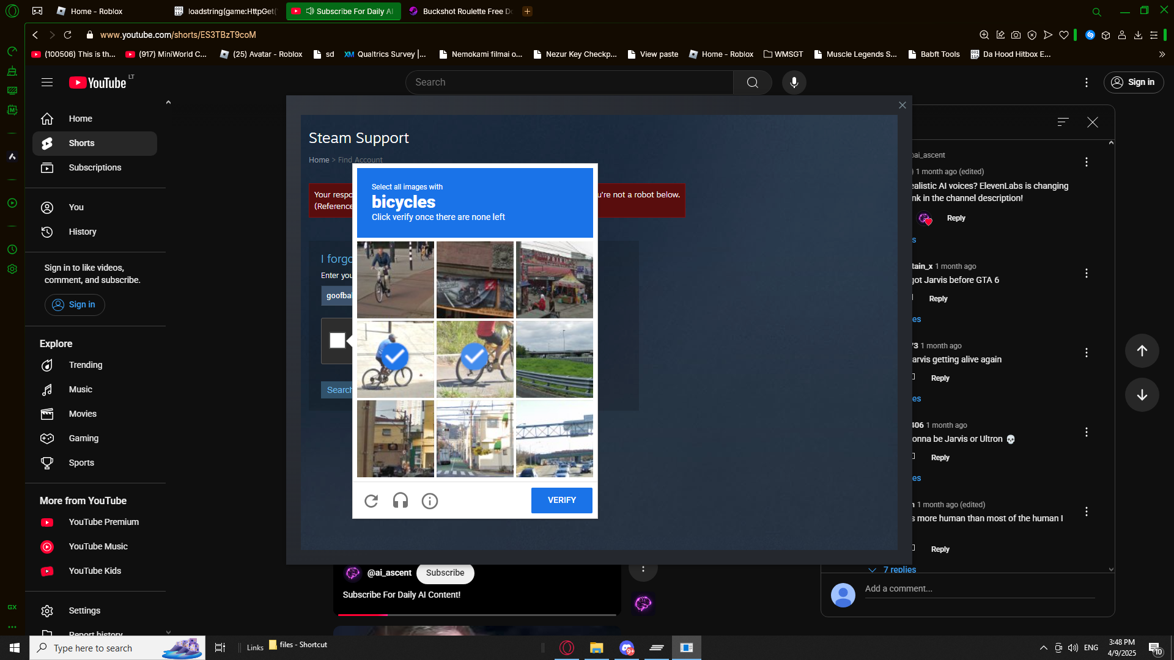The width and height of the screenshot is (1174, 660).
Task: Open the WMSGT bookmarks folder
Action: click(783, 54)
